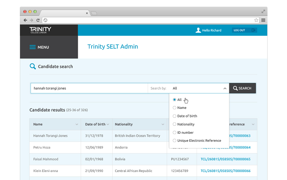Click the MENU label in the sidebar
The width and height of the screenshot is (287, 180).
(x=43, y=48)
